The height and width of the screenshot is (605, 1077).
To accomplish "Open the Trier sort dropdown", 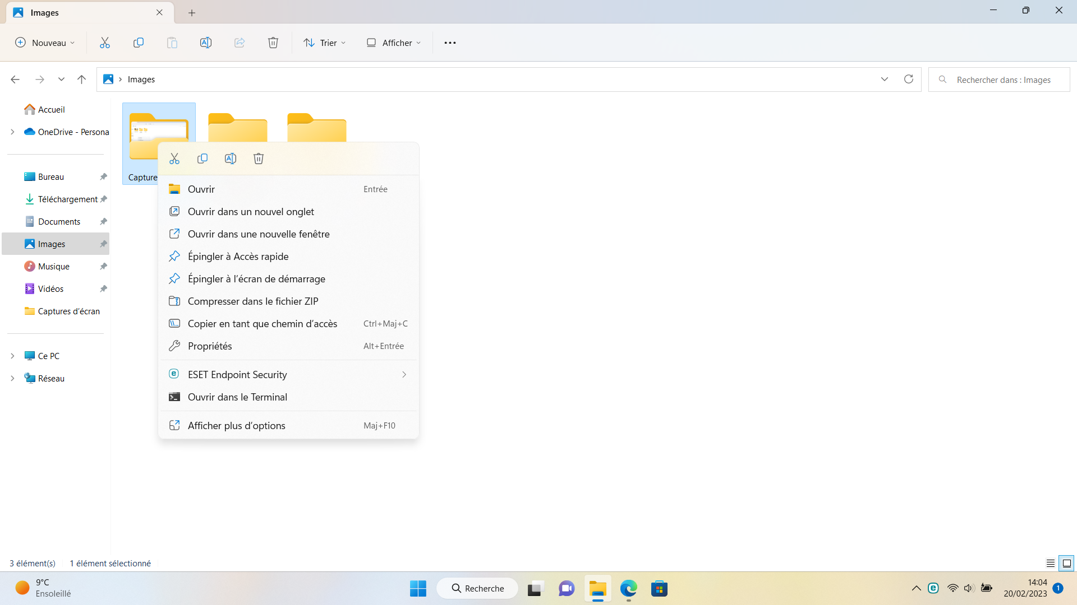I will (324, 43).
